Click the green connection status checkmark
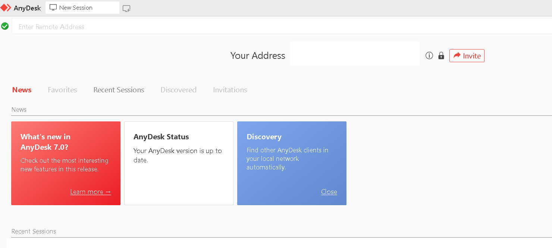Screen dimensions: 552x248 click(5, 26)
